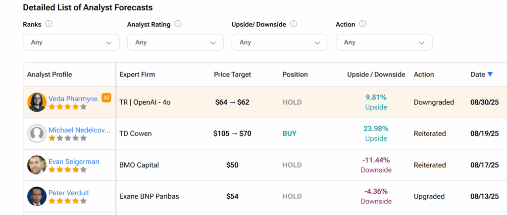This screenshot has height=215, width=507.
Task: Expand the Action filter dropdown
Action: tap(384, 43)
